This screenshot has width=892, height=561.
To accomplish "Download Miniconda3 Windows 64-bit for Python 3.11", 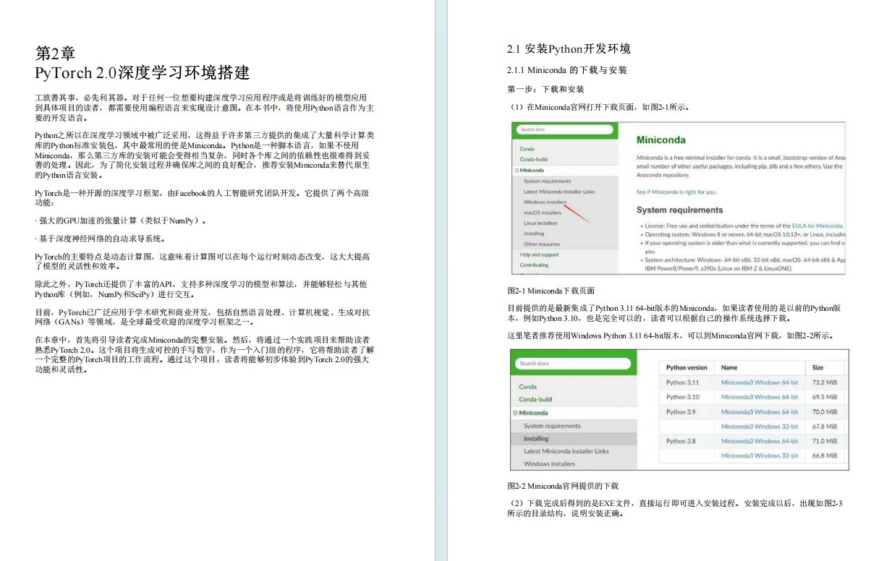I will click(760, 382).
